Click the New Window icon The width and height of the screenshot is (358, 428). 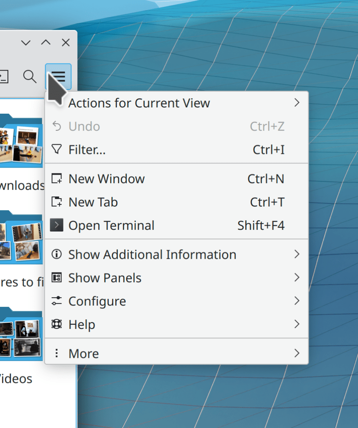click(56, 179)
